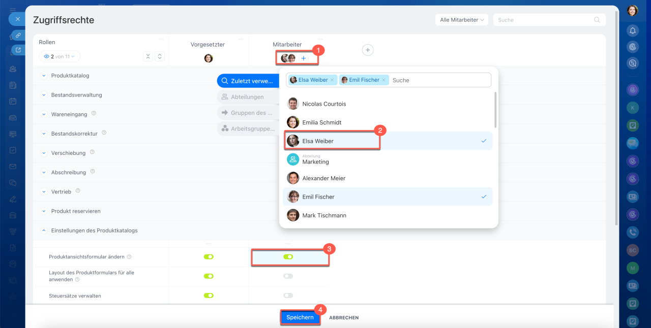651x328 pixels.
Task: Open the chat bubble icon in right sidebar
Action: tap(633, 143)
